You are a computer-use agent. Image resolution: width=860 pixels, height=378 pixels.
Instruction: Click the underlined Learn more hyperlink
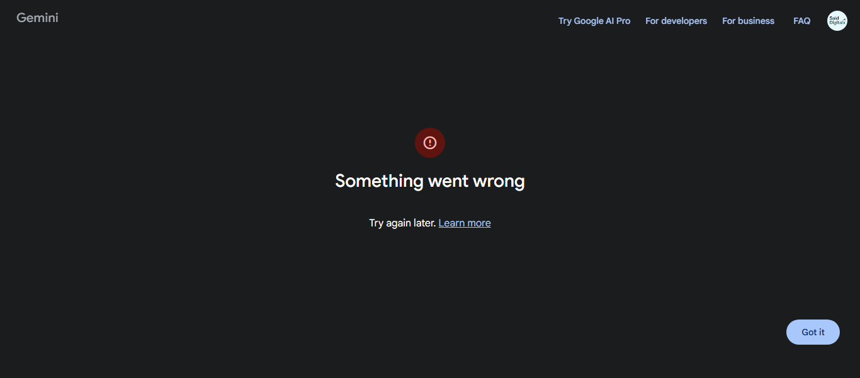465,223
